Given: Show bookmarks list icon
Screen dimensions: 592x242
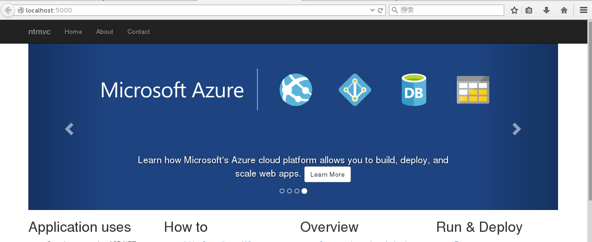Looking at the screenshot, I should tap(529, 10).
